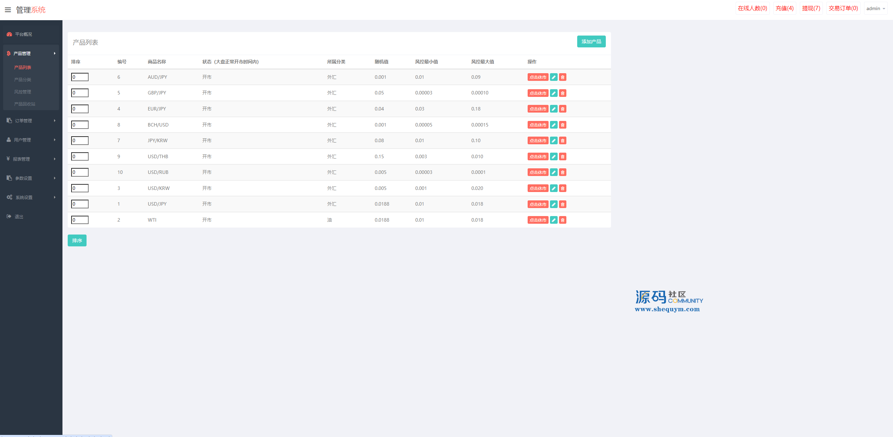The height and width of the screenshot is (437, 893).
Task: Select 产品列表 in the sidebar submenu
Action: (23, 67)
